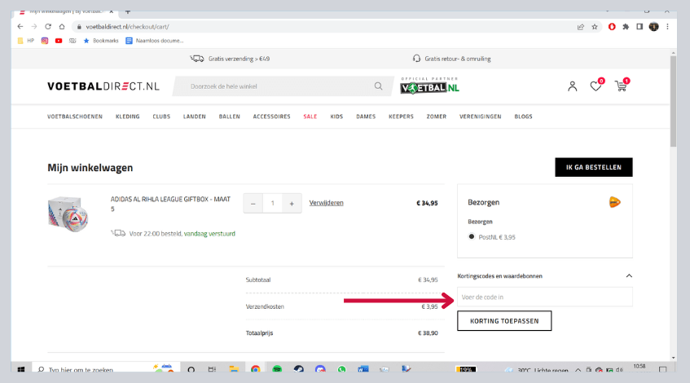The height and width of the screenshot is (383, 690).
Task: Open browser extensions puzzle icon
Action: tap(625, 26)
